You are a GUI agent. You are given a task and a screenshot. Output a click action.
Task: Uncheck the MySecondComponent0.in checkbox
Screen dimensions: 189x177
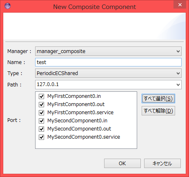(x=41, y=121)
